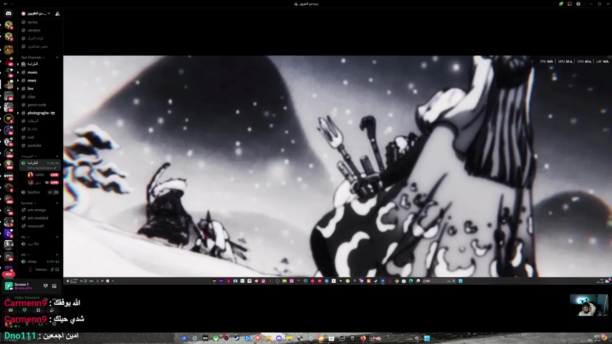Open Discord help icon in title bar
Screen dimensions: 612x344
pyautogui.click(x=578, y=4)
